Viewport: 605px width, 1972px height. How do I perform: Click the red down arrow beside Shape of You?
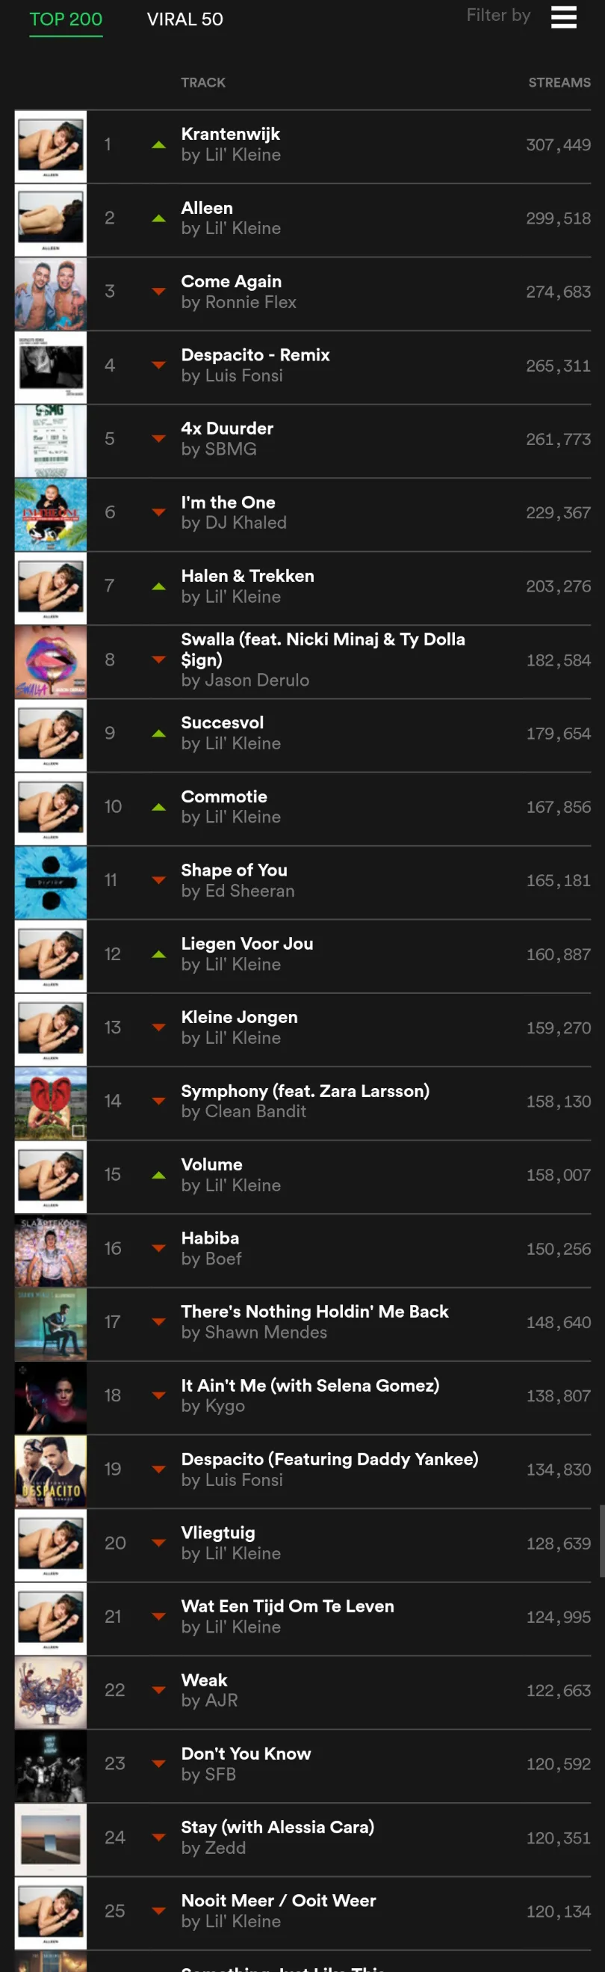point(158,880)
